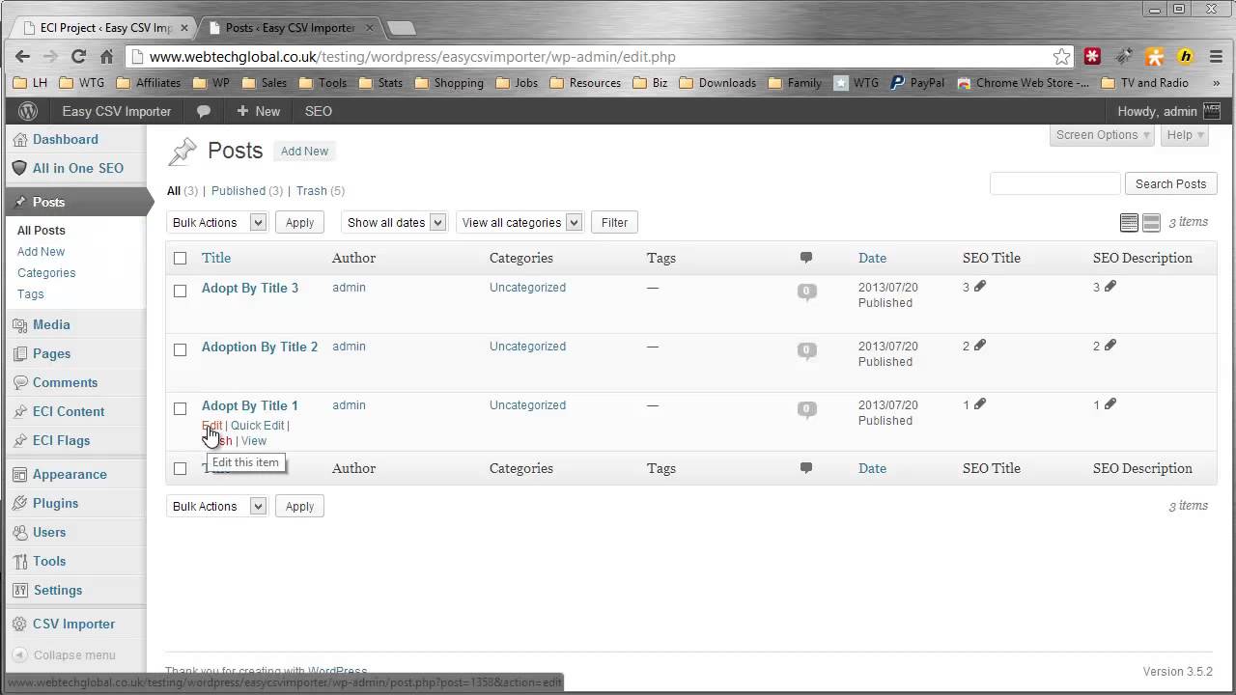Click the Add New button beside Posts

304,151
